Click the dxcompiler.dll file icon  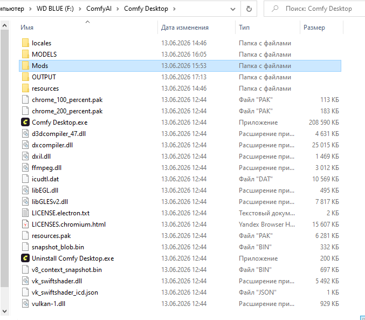[25, 145]
